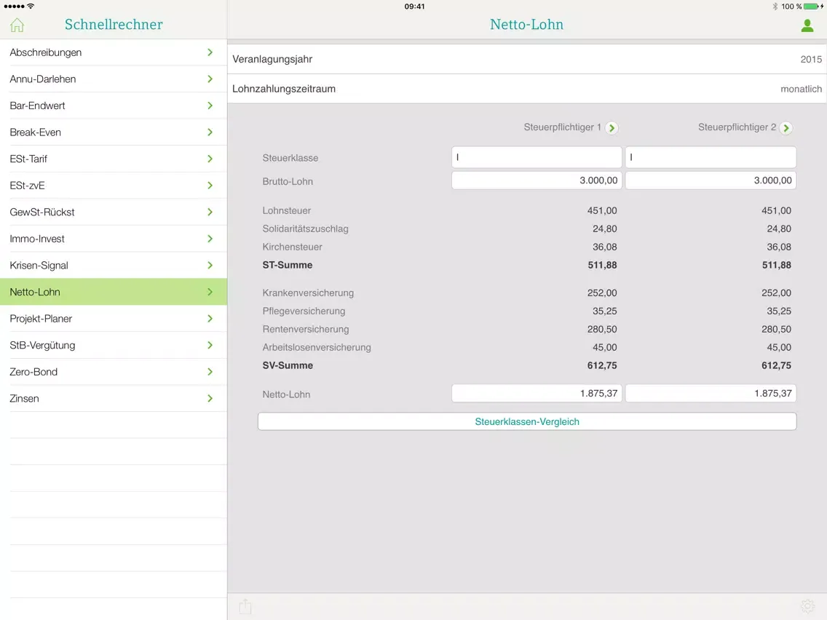The height and width of the screenshot is (620, 827).
Task: Click Schnellrechner sidebar title
Action: pos(114,25)
